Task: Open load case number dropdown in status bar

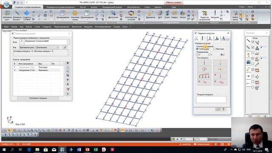Action: click(x=192, y=139)
